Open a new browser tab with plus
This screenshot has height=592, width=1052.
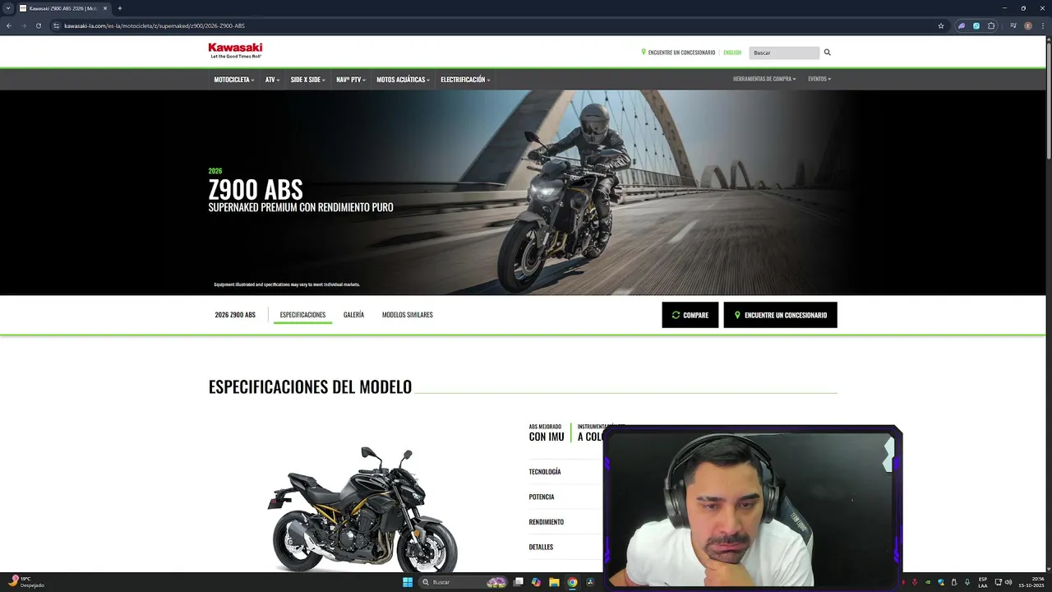(119, 8)
